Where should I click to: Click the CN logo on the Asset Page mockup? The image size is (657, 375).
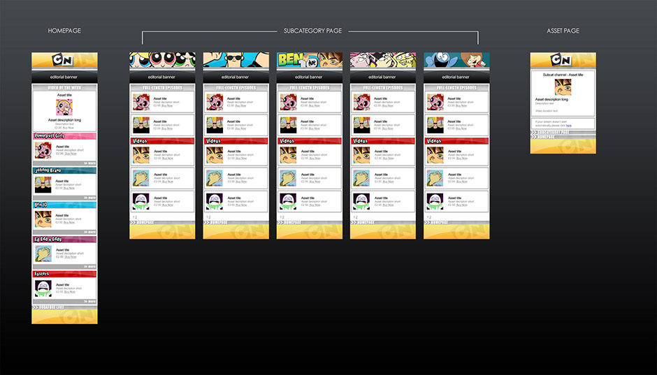click(561, 60)
